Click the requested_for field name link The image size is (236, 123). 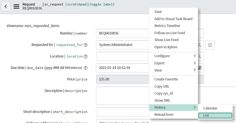click(x=69, y=45)
